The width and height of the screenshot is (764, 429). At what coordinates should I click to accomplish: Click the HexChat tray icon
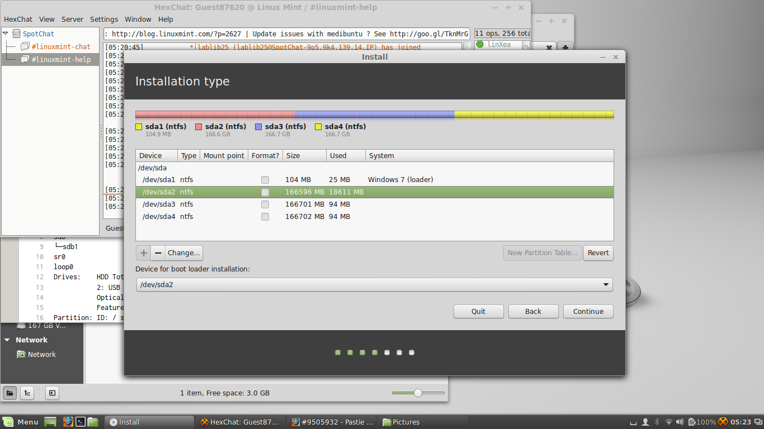coord(723,422)
